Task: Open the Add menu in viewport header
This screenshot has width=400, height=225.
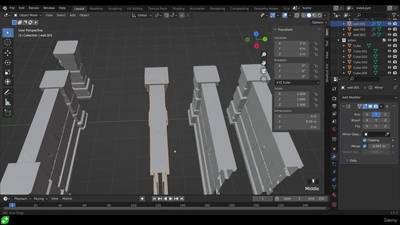Action: pos(72,15)
